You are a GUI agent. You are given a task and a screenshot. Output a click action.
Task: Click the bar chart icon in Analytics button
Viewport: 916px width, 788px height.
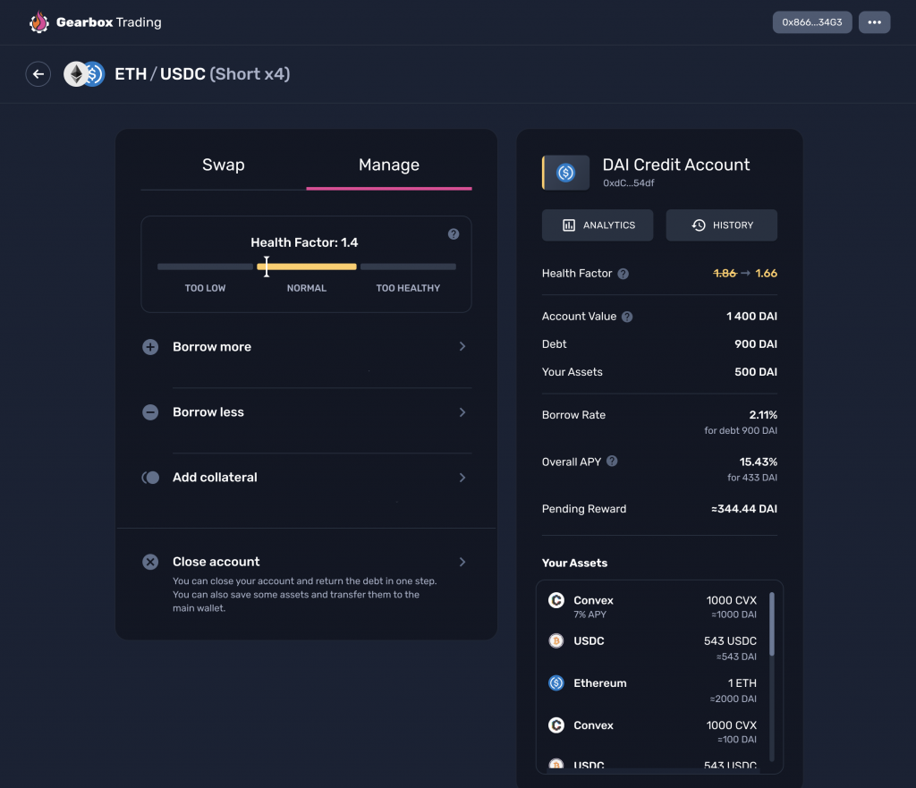(x=568, y=225)
